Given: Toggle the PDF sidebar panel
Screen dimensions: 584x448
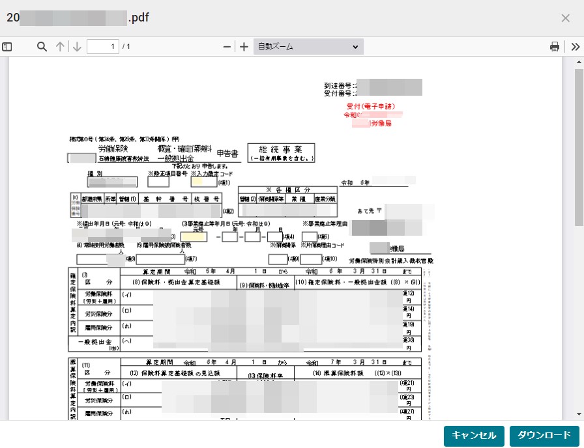Looking at the screenshot, I should coord(7,47).
